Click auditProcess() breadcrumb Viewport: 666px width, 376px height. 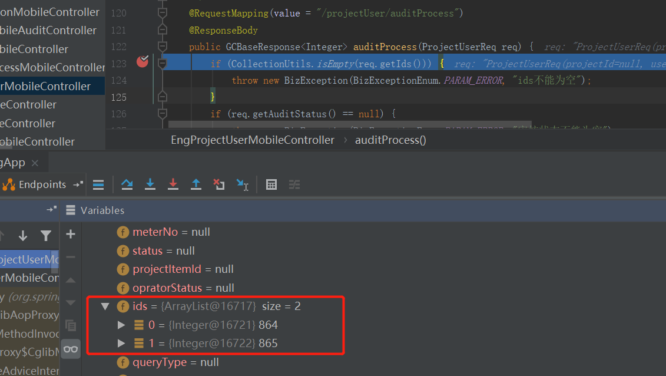coord(390,140)
